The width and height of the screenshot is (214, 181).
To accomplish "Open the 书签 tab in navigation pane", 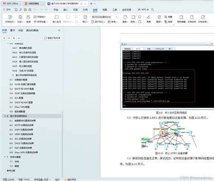I will (x=20, y=30).
